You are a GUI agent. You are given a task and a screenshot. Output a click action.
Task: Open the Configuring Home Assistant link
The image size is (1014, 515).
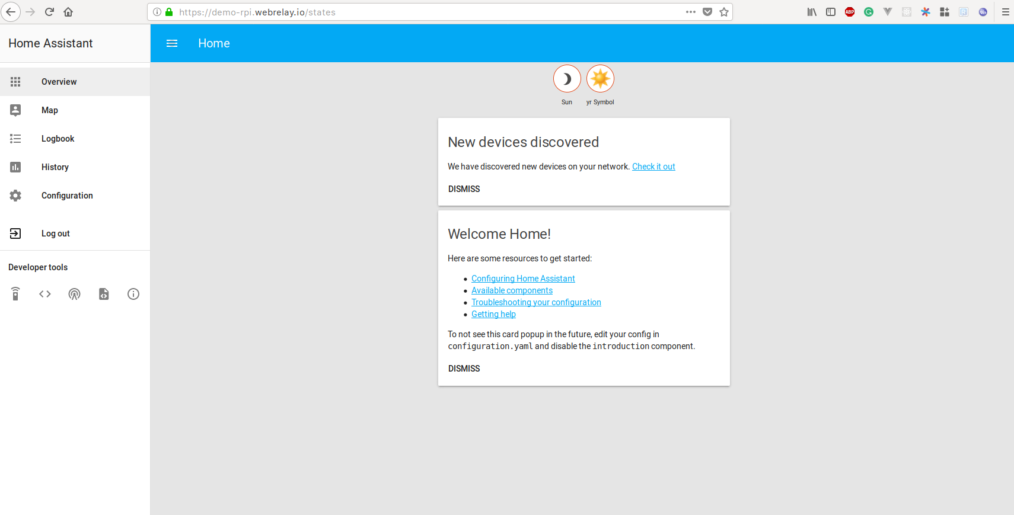[x=523, y=279]
